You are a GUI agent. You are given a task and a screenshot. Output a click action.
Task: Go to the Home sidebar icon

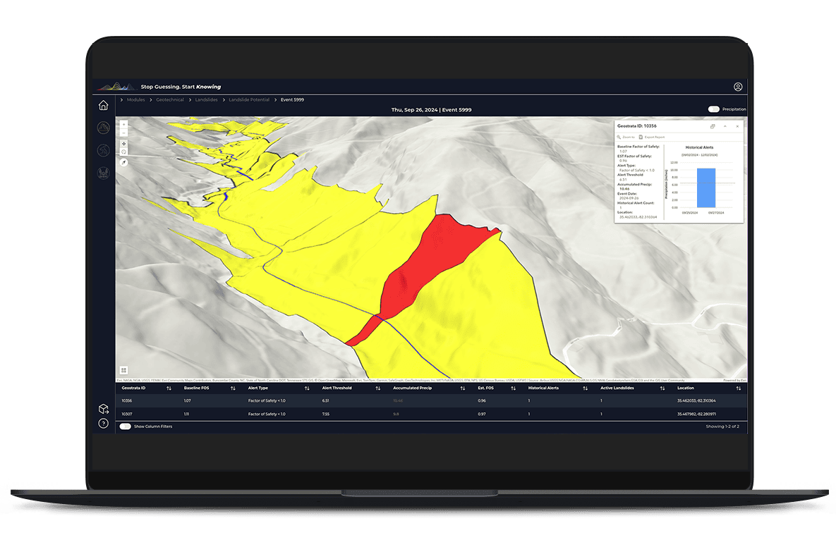coord(104,105)
